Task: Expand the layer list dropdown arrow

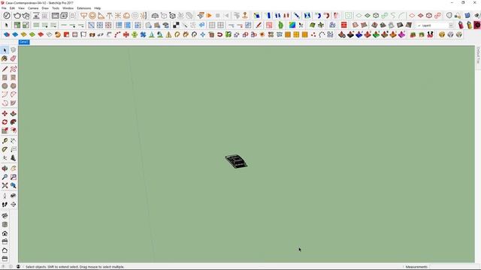Action: point(451,25)
